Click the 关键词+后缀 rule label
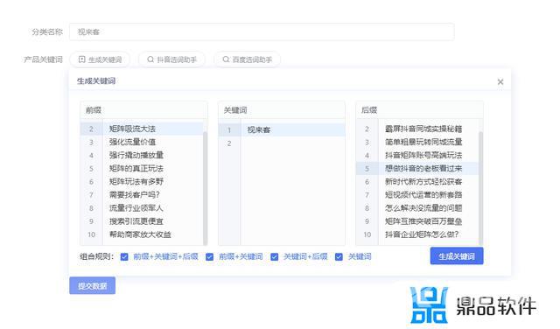 click(x=305, y=257)
